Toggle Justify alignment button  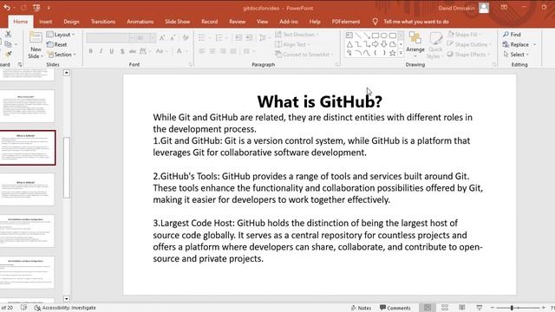point(233,51)
